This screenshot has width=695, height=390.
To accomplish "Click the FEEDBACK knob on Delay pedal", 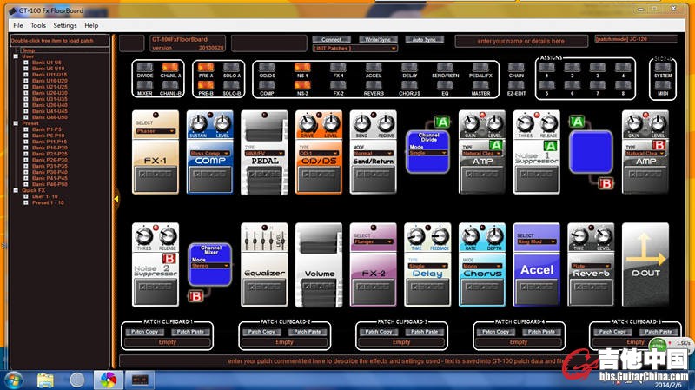I will pyautogui.click(x=440, y=235).
